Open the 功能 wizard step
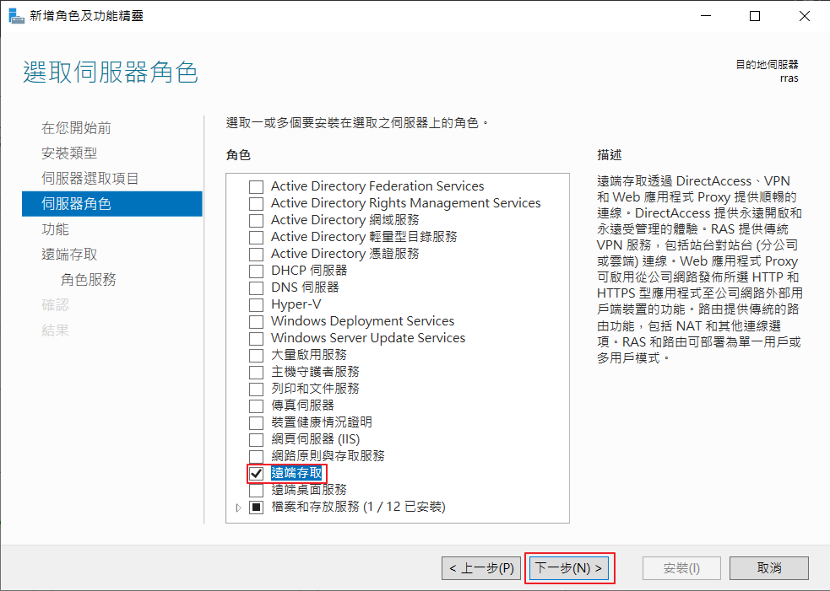Viewport: 830px width, 591px height. pos(55,229)
